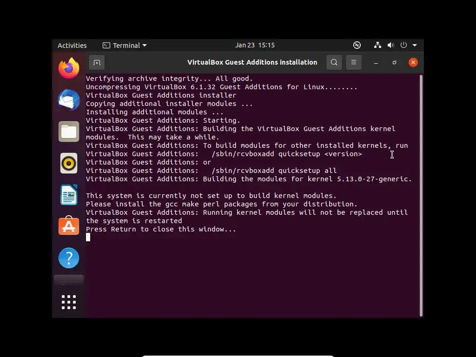Click the terminal cursor block
Image resolution: width=476 pixels, height=357 pixels.
(x=88, y=237)
